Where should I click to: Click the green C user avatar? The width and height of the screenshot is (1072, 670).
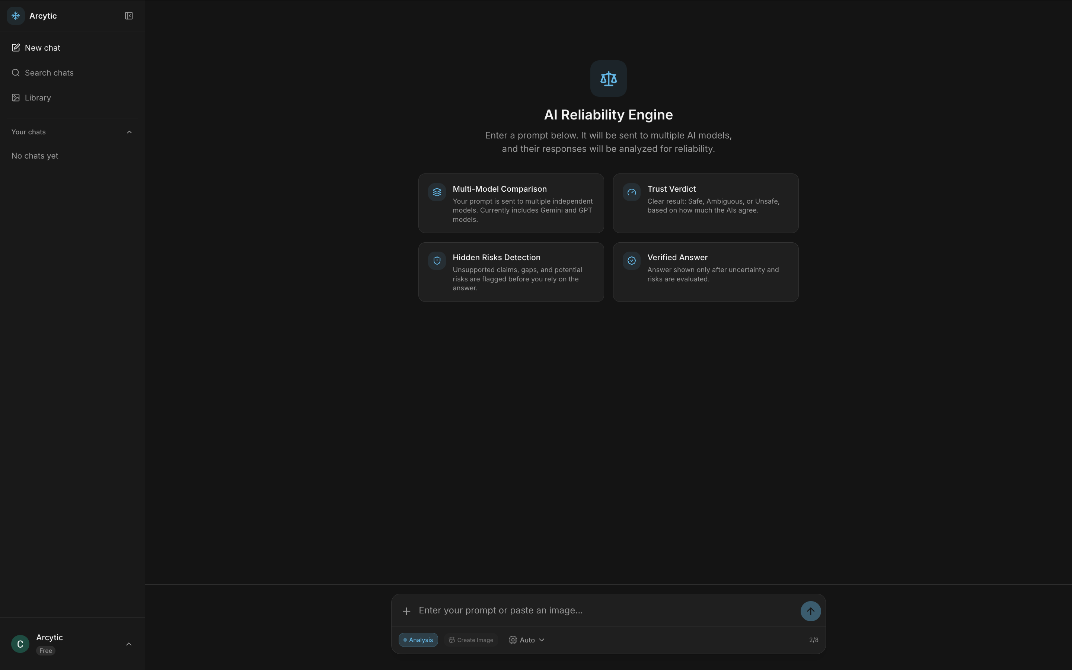20,644
